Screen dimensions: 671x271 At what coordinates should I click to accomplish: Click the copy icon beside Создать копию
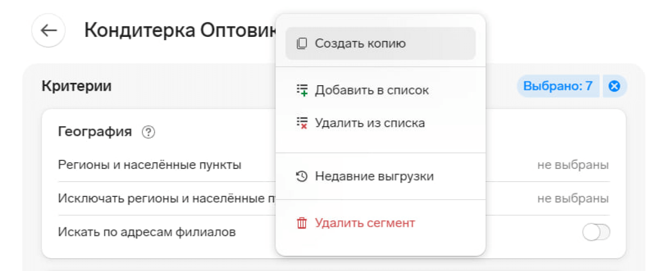tap(301, 44)
